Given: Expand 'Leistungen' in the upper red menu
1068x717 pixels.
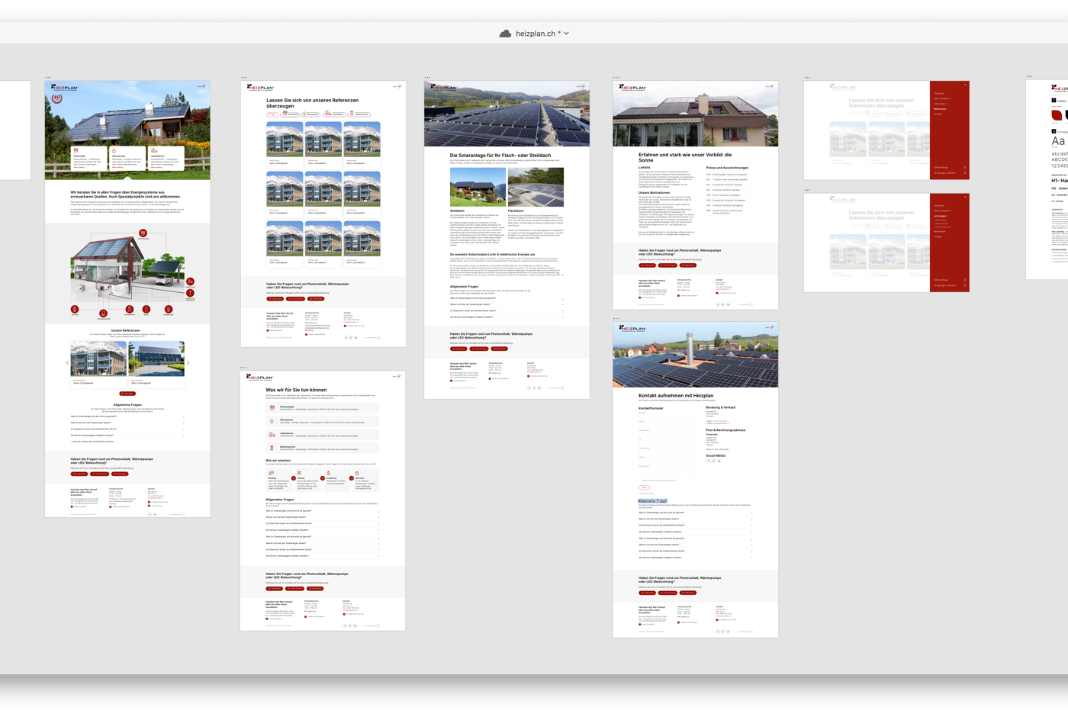Looking at the screenshot, I should [941, 104].
